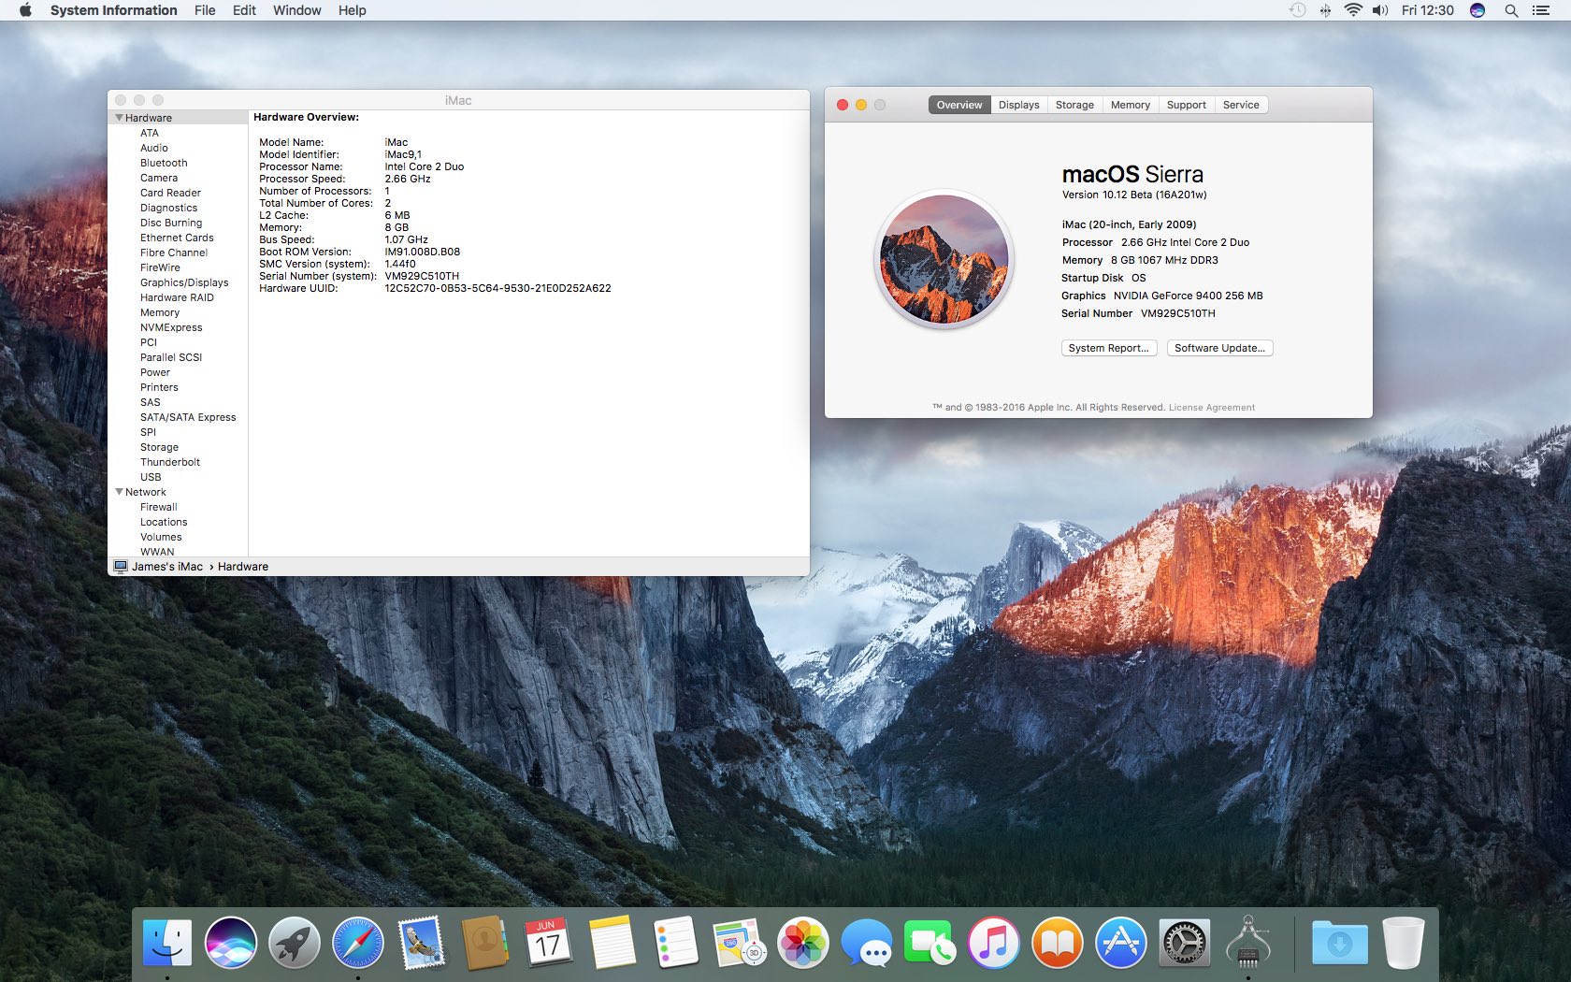Click Hardware UUID value 12C52C70-0B53-5C64-9530-21E0D252A622

(x=497, y=288)
